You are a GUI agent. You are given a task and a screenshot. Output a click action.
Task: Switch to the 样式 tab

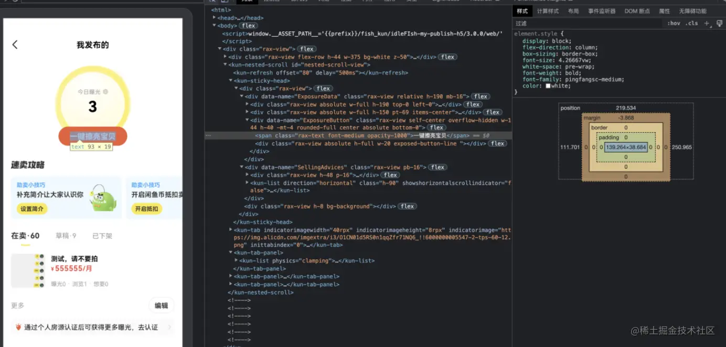(522, 11)
